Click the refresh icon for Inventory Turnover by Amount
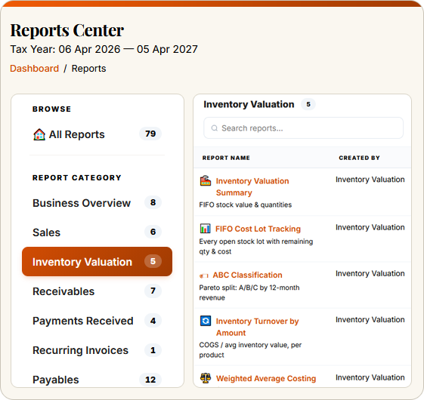Screen dimensions: 424x400 point(206,321)
